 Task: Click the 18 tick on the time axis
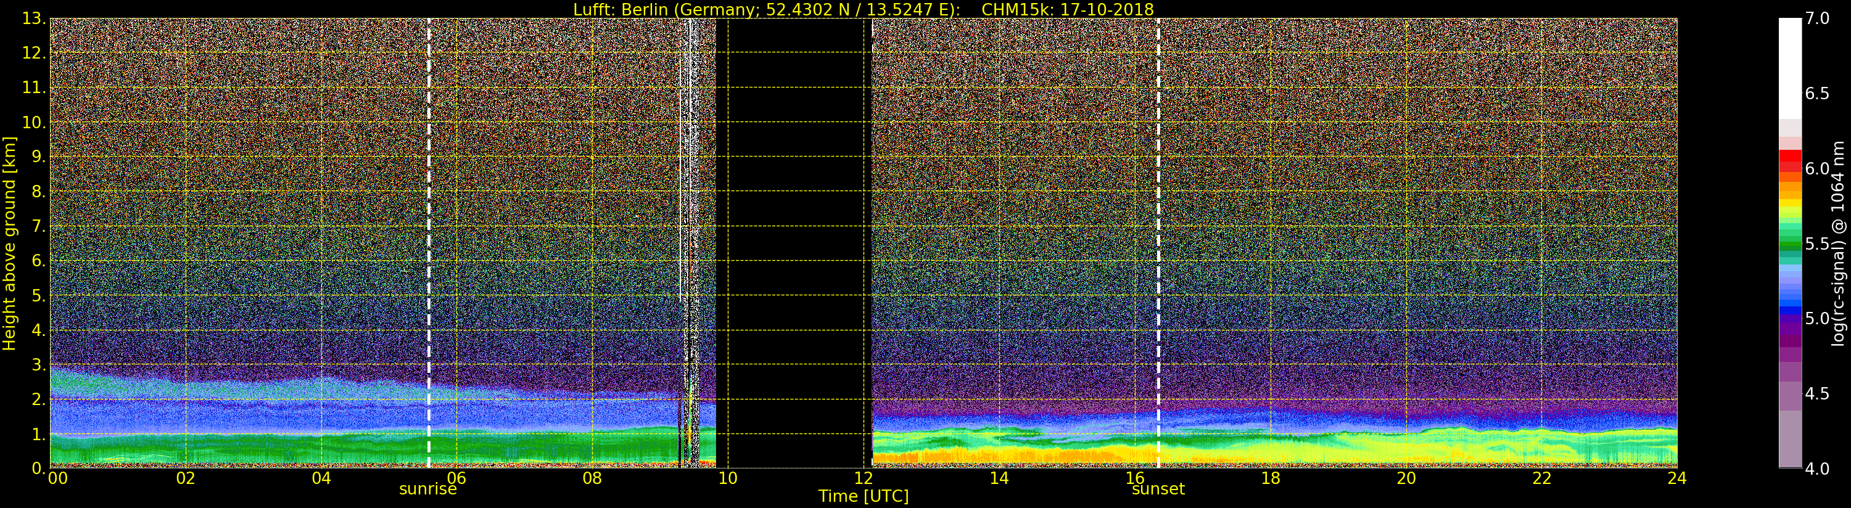pyautogui.click(x=1271, y=478)
